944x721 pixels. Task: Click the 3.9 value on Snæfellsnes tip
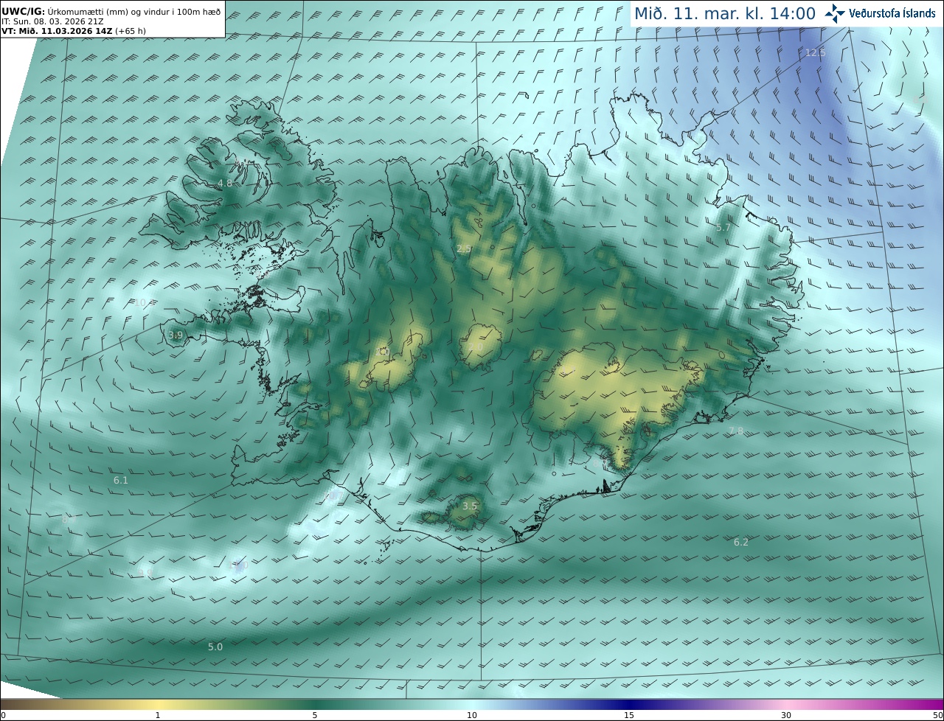coord(176,335)
